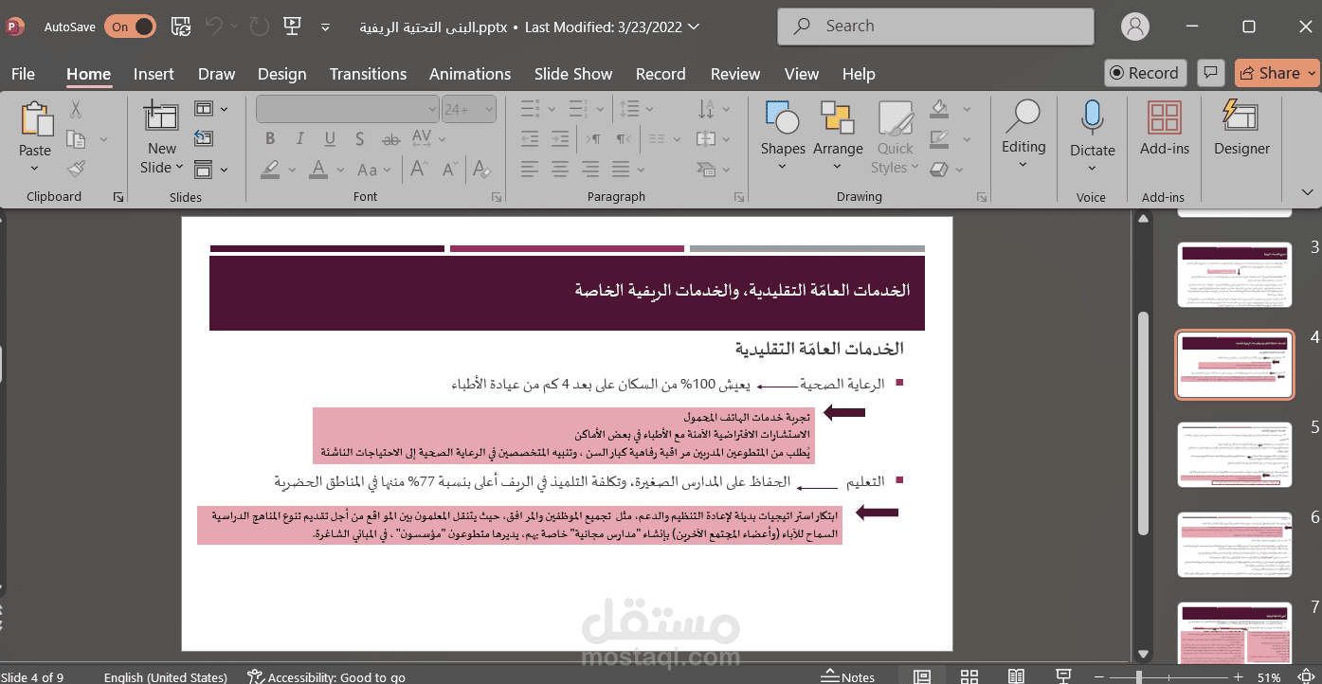
Task: Select the Format Painter brush
Action: 76,169
